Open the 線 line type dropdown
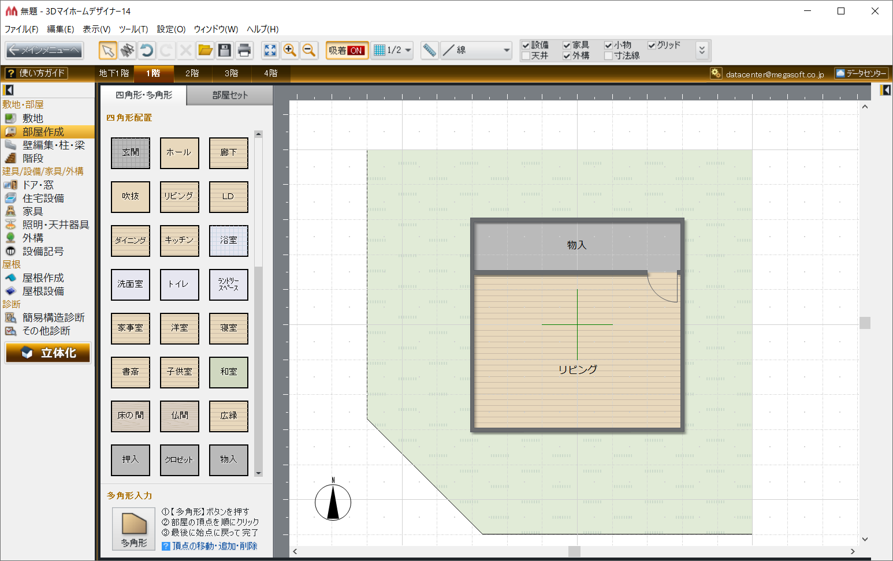 pos(506,51)
